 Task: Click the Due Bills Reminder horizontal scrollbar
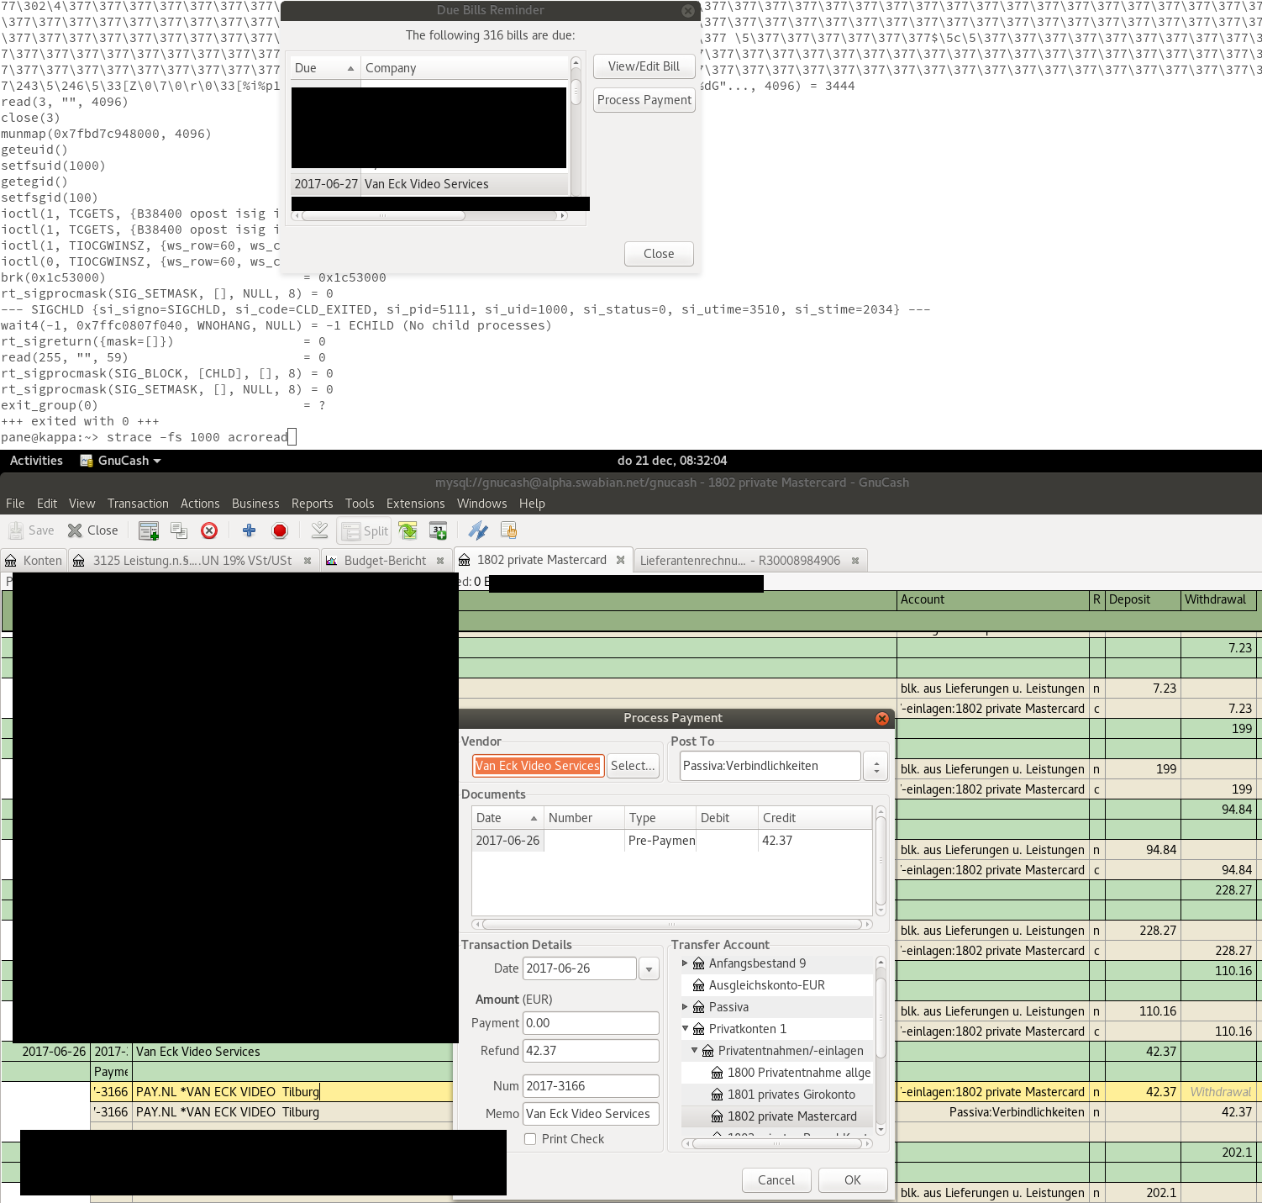[x=383, y=216]
